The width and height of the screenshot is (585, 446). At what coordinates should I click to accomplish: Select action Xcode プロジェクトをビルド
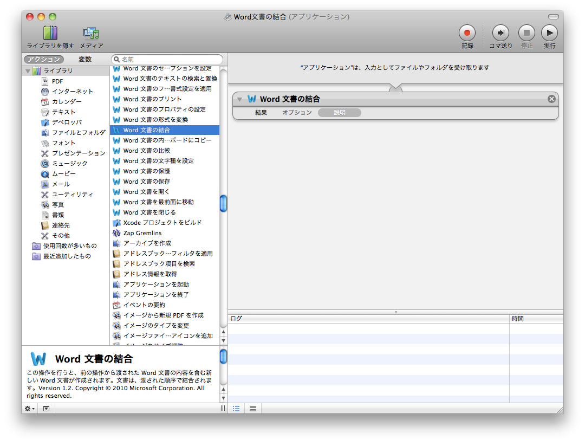tap(165, 223)
